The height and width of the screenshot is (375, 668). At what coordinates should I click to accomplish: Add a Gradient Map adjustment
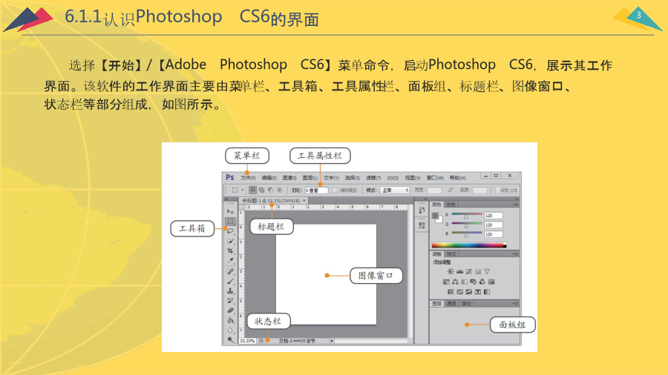pos(487,292)
